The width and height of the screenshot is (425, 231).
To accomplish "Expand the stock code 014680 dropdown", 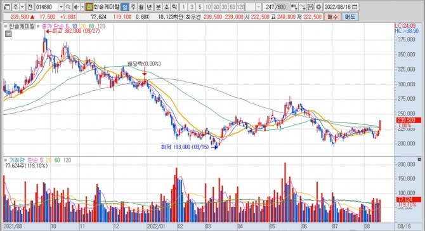I will coord(62,7).
